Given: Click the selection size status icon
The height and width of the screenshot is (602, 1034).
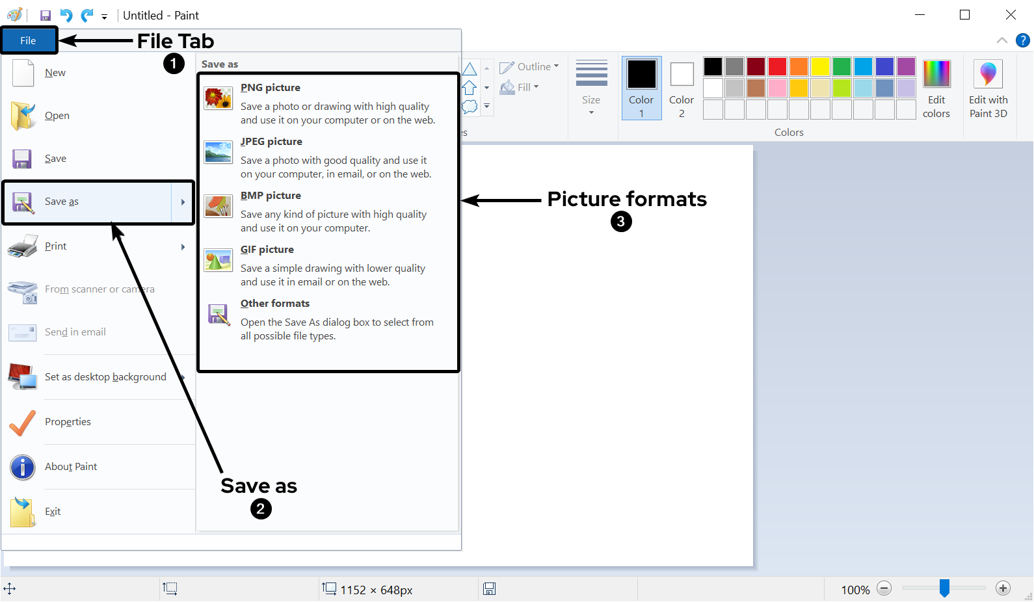Looking at the screenshot, I should tap(170, 588).
